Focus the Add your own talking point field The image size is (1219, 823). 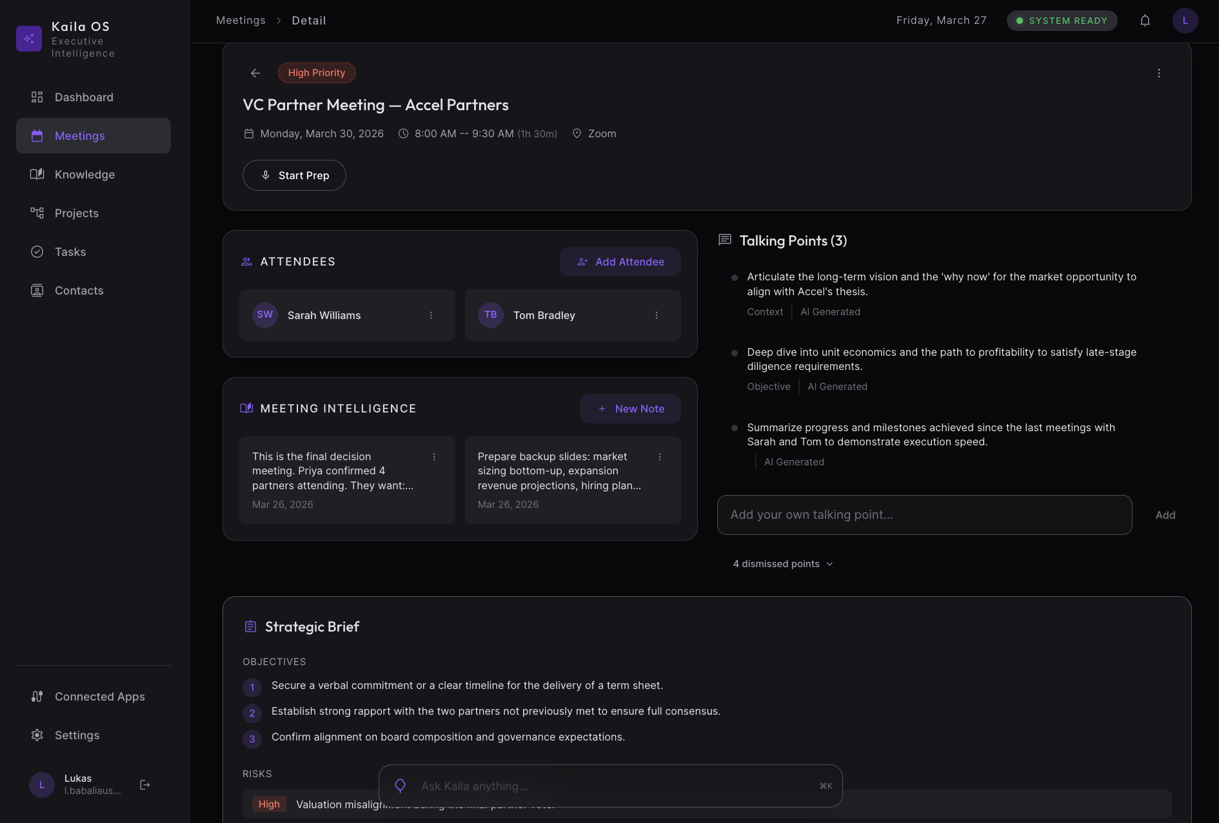click(924, 515)
